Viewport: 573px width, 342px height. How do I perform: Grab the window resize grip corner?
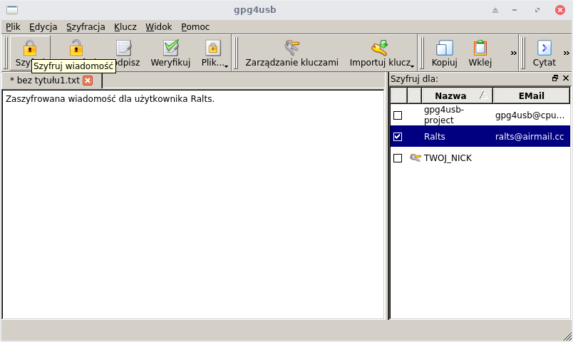coord(567,336)
